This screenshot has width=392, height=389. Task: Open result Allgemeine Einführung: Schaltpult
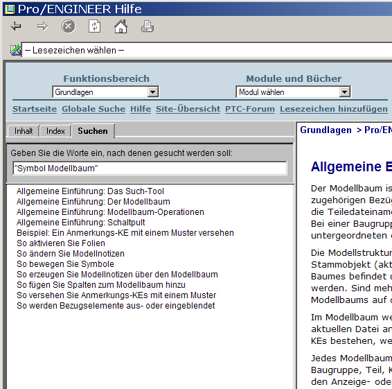81,223
